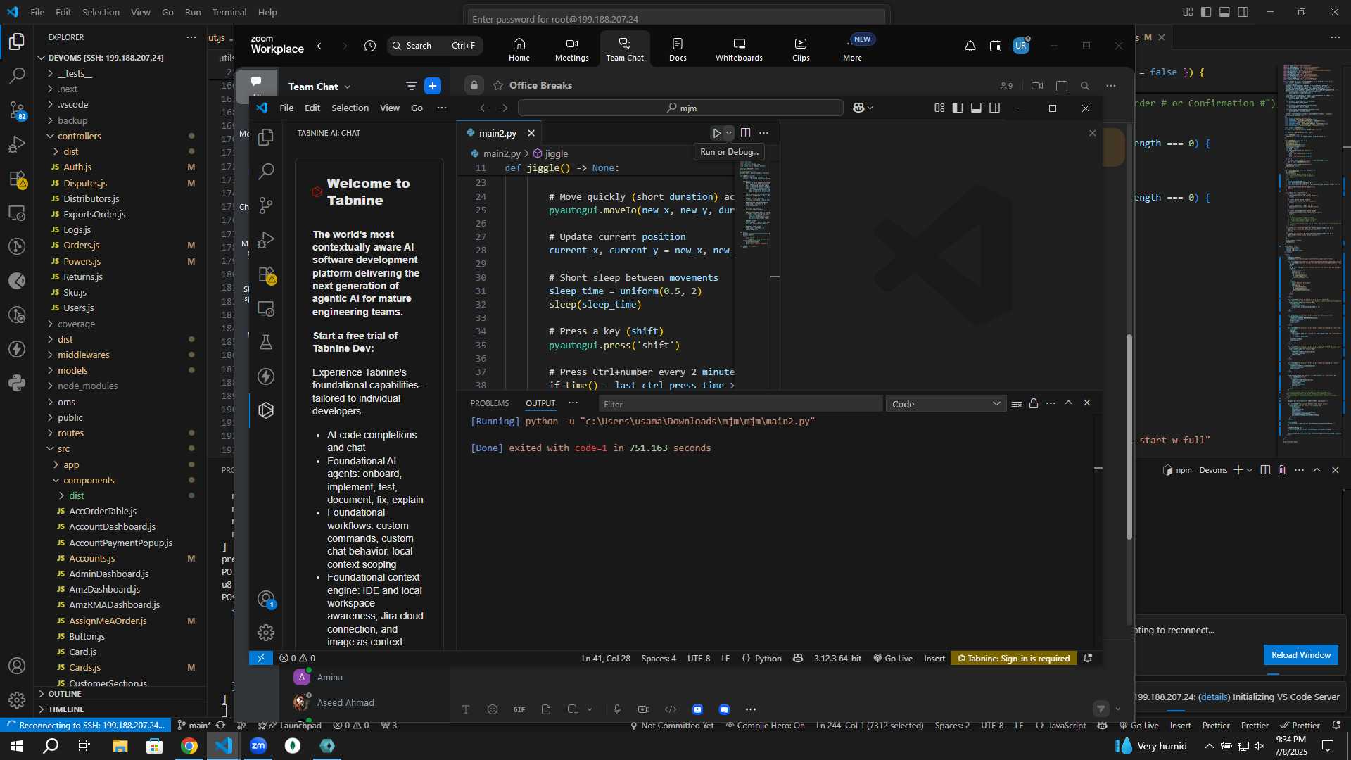Toggle output auto-scroll lock
This screenshot has height=760, width=1351.
click(1034, 403)
